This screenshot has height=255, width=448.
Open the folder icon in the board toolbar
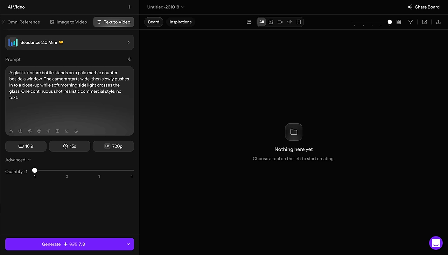249,22
